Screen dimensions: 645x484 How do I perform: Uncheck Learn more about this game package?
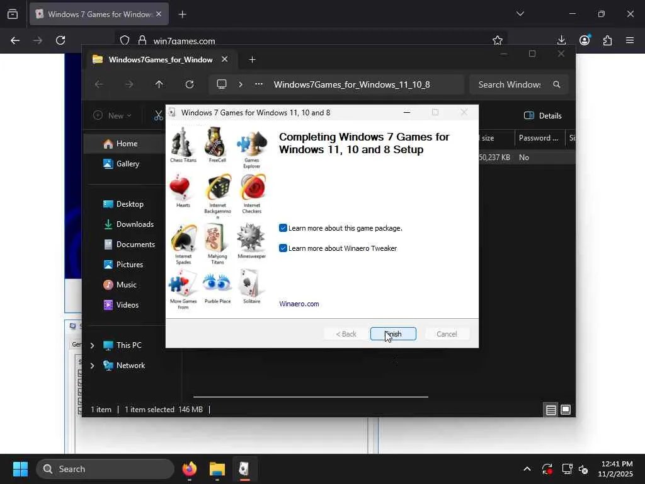(x=283, y=228)
